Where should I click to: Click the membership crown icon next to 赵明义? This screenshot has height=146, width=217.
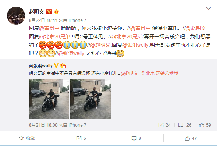(57, 12)
